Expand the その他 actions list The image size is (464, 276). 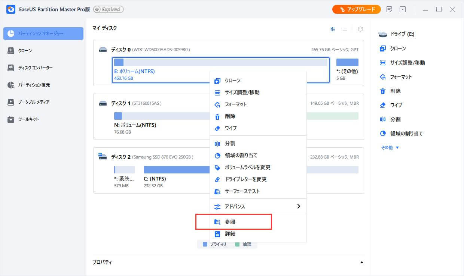click(x=390, y=147)
